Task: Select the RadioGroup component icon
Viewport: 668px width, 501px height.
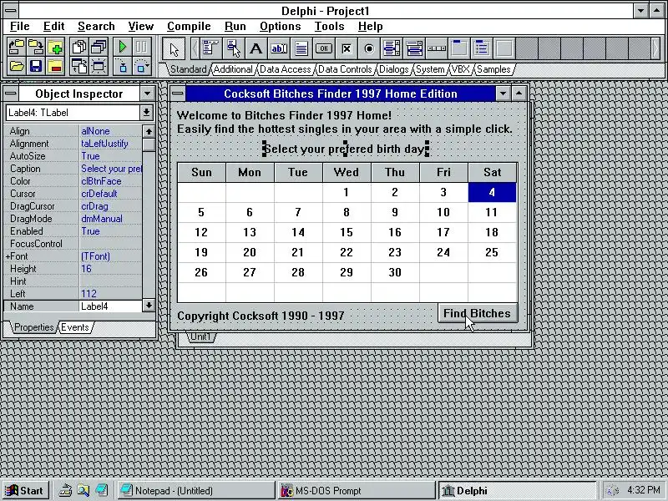Action: (482, 48)
